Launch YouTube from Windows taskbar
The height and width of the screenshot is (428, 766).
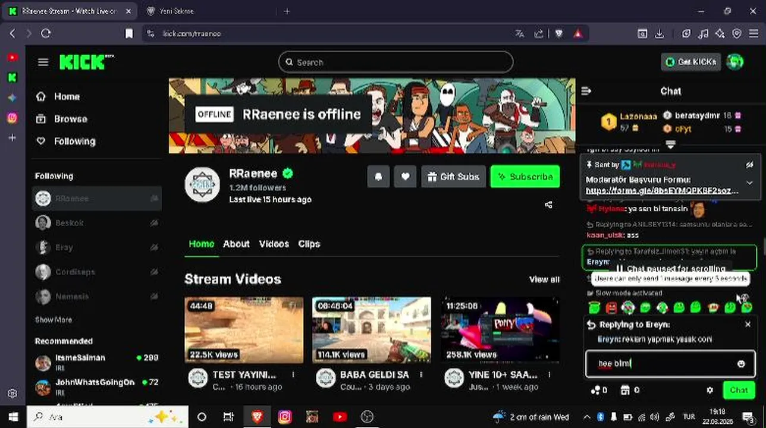[340, 417]
